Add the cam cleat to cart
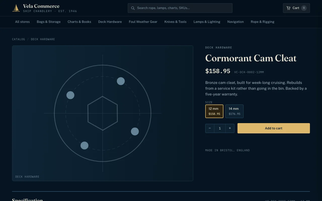The height and width of the screenshot is (201, 322). tap(274, 128)
